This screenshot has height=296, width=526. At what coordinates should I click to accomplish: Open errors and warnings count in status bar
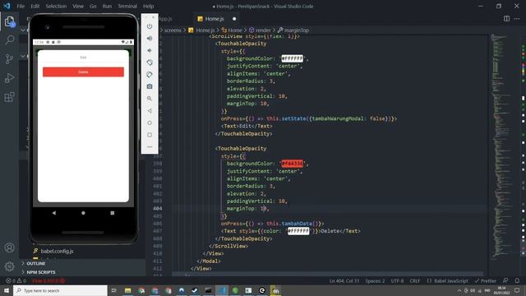pyautogui.click(x=16, y=280)
